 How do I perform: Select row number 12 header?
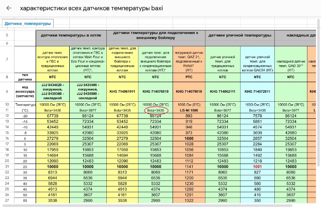(x=7, y=116)
